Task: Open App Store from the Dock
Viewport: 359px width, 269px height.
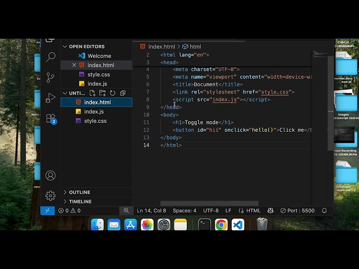Action: pos(131,225)
